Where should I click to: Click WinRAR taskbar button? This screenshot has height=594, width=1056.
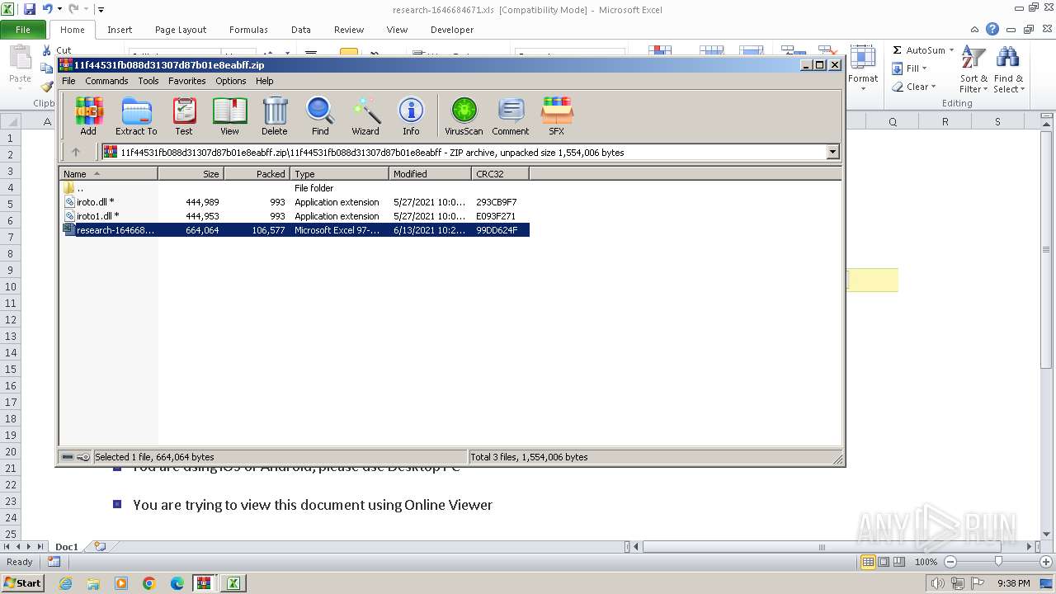(x=204, y=583)
